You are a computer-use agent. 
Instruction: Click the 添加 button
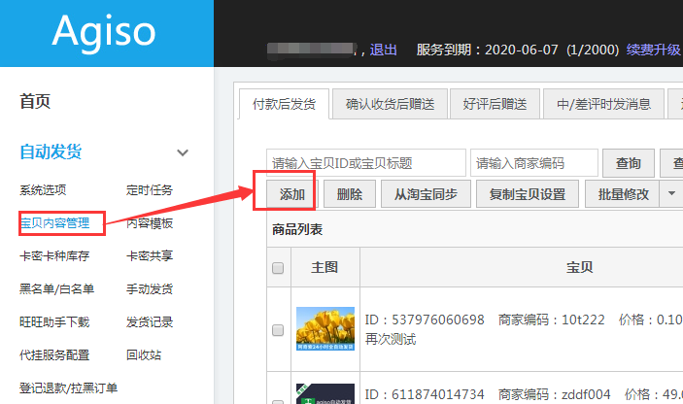291,193
